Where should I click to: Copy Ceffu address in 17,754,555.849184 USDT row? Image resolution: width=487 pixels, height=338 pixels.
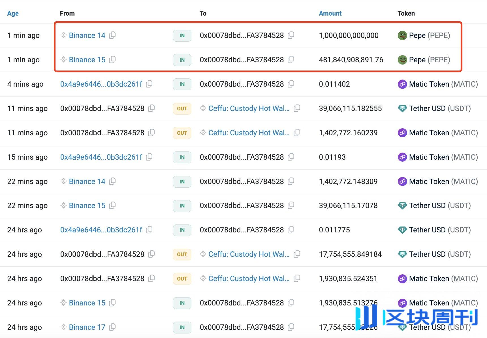pyautogui.click(x=297, y=254)
